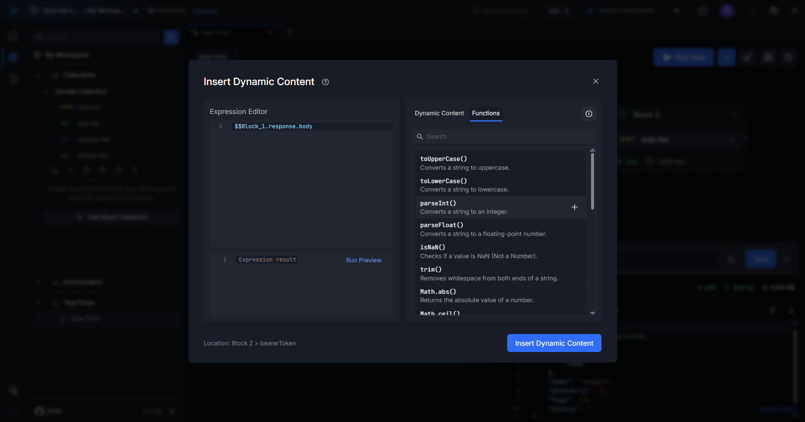Close the Insert Dynamic Content dialog

[595, 81]
